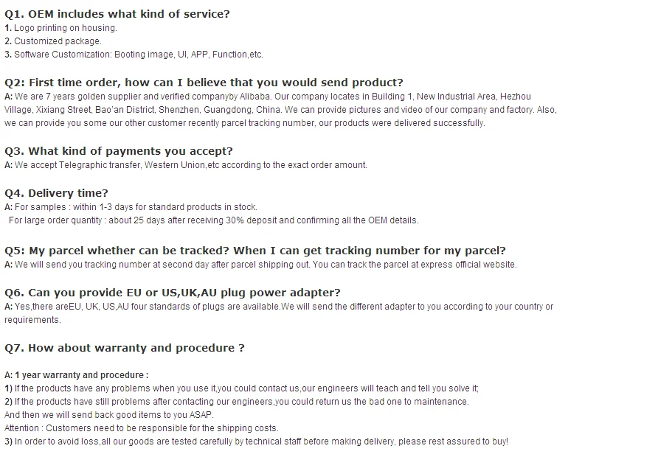
Task: Click the Q6 plug power adapter heading
Action: [173, 293]
